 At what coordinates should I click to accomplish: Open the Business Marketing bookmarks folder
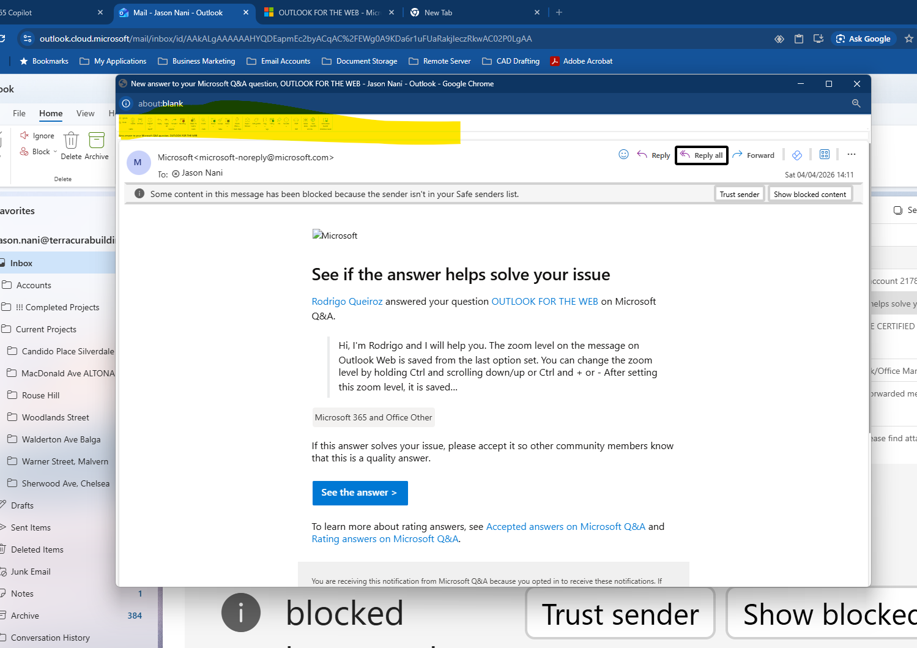(196, 61)
